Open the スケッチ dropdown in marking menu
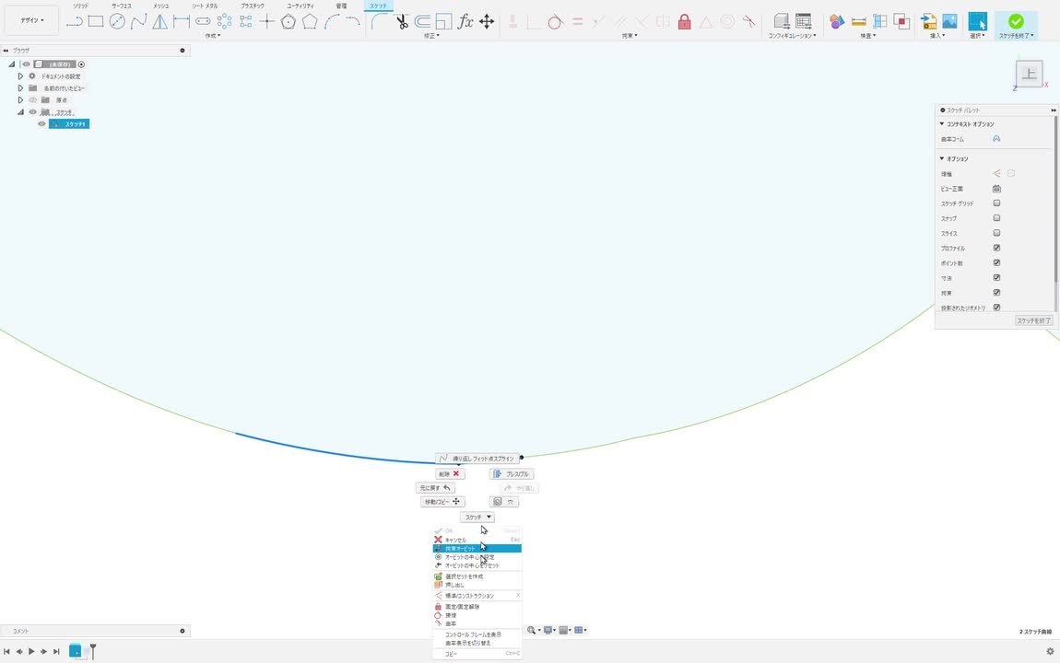Viewport: 1060px width, 663px height. (x=477, y=518)
